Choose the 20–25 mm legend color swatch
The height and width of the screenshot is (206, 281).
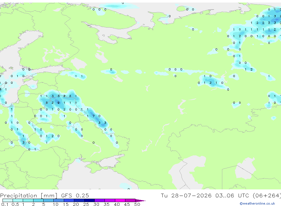(x=79, y=200)
